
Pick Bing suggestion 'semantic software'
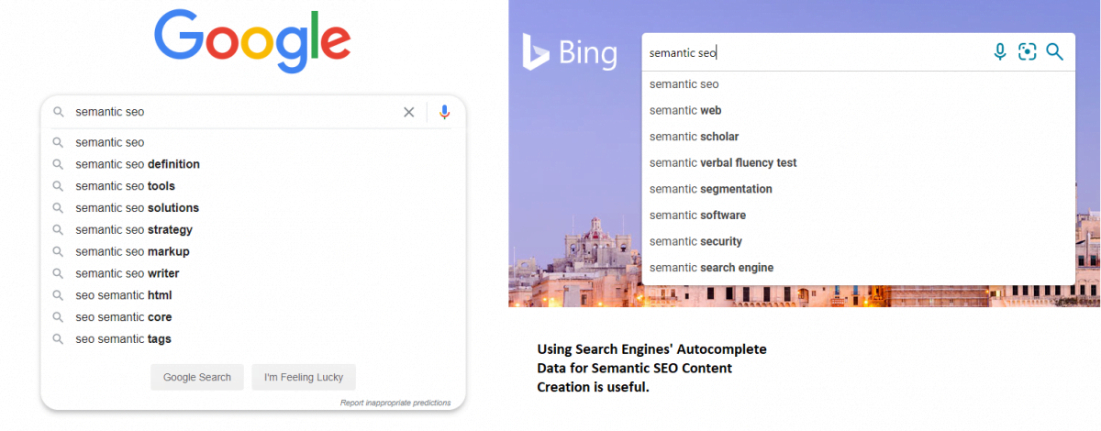pos(697,215)
